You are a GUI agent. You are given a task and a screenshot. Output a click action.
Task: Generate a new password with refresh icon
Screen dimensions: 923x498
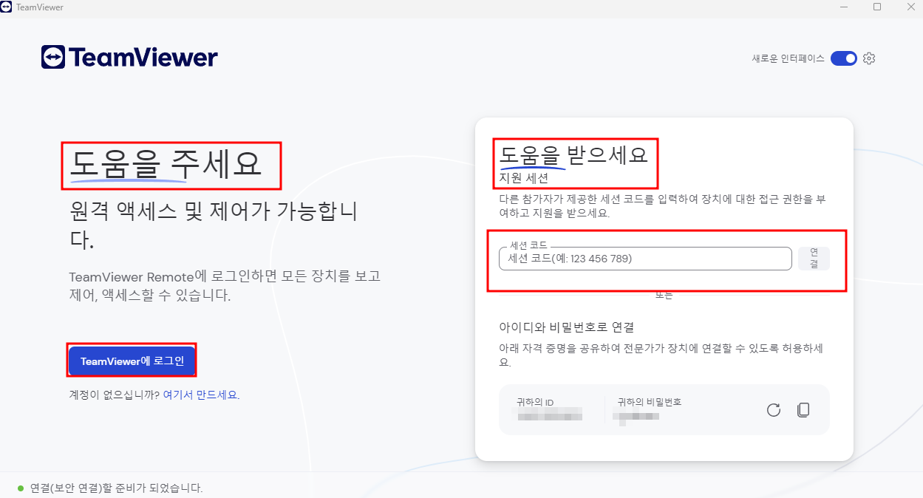point(773,409)
